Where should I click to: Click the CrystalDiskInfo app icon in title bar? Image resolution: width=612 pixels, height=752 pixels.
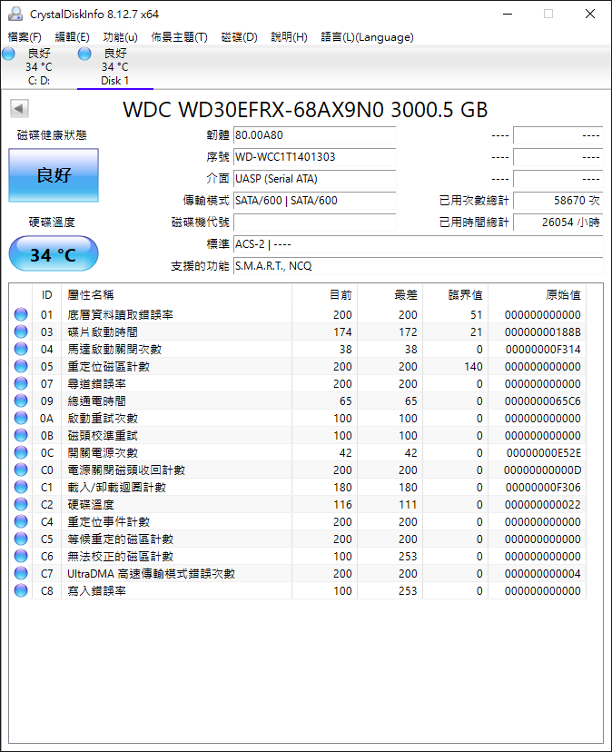coord(15,14)
